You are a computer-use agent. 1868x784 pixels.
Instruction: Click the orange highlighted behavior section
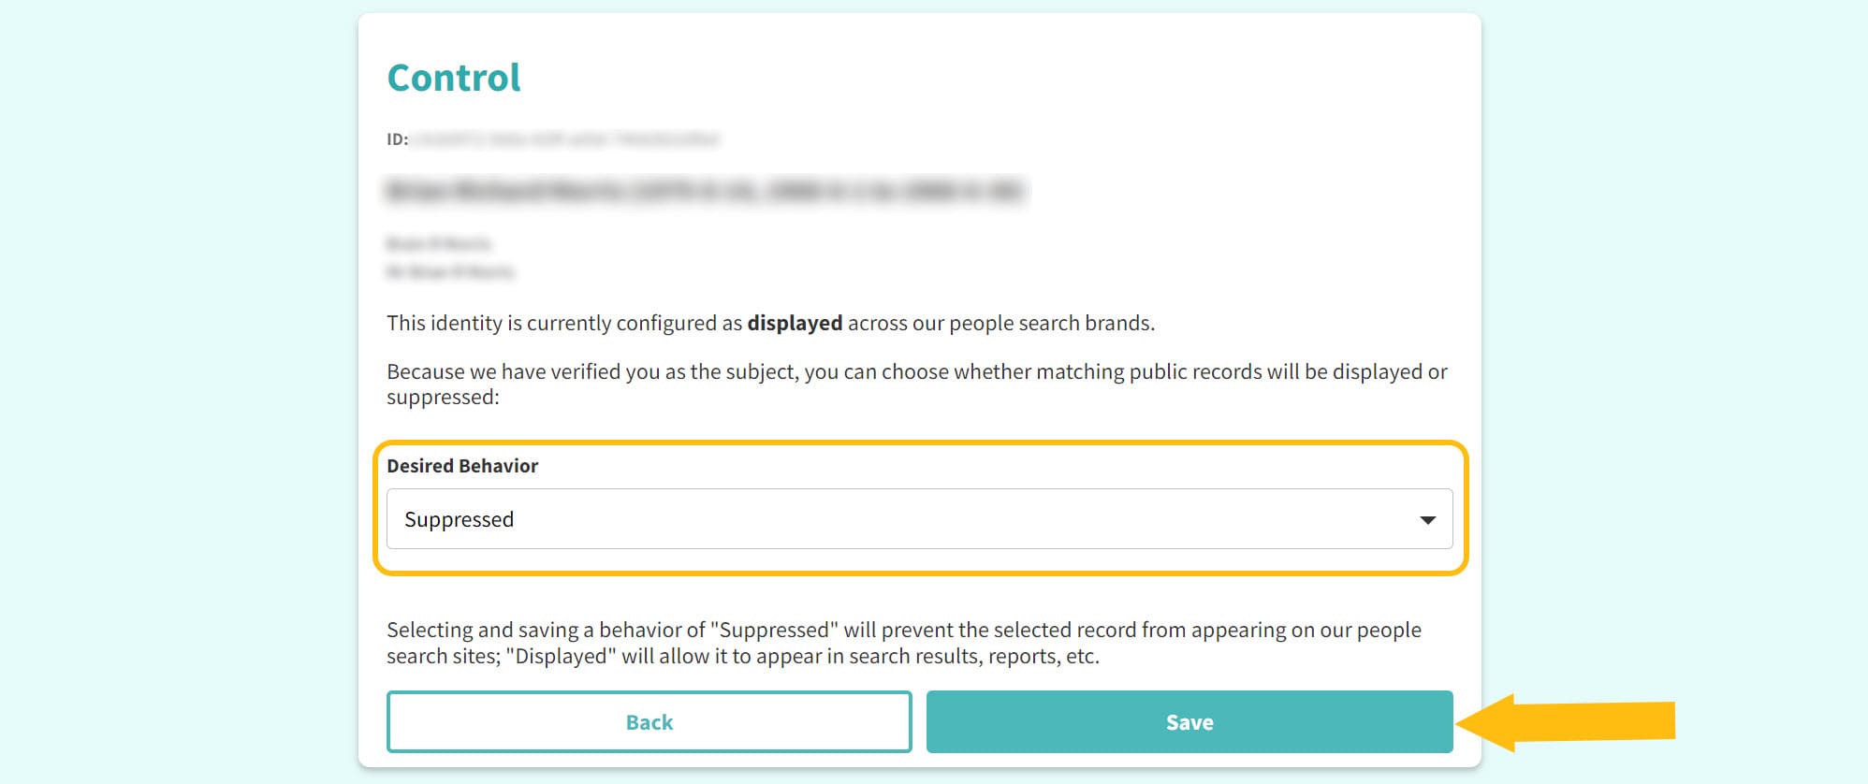(922, 505)
